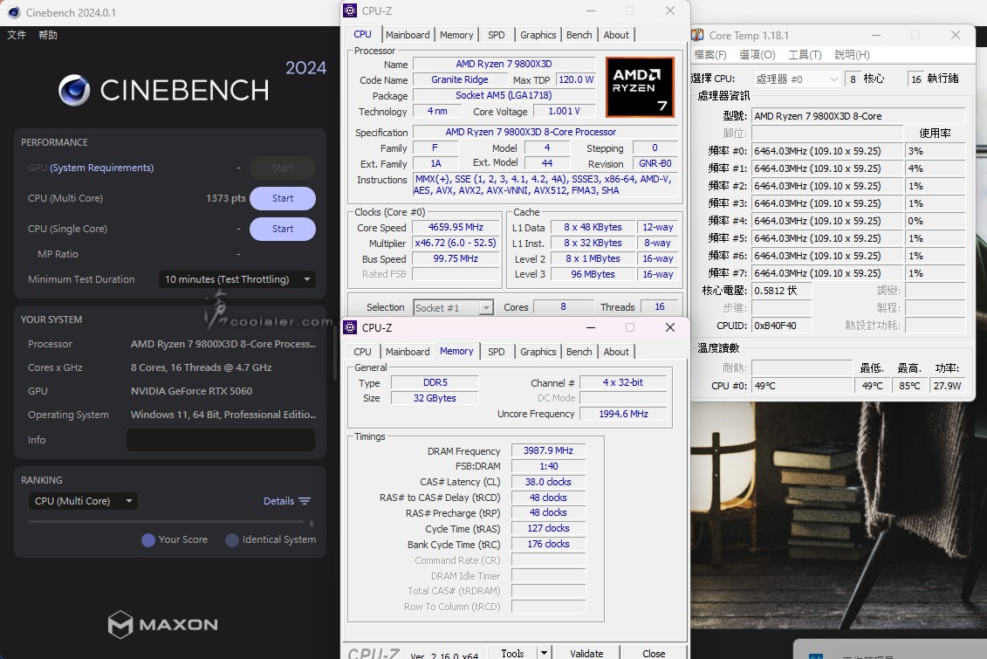The image size is (987, 659).
Task: Open the Minimum Test Duration dropdown
Action: pos(237,279)
